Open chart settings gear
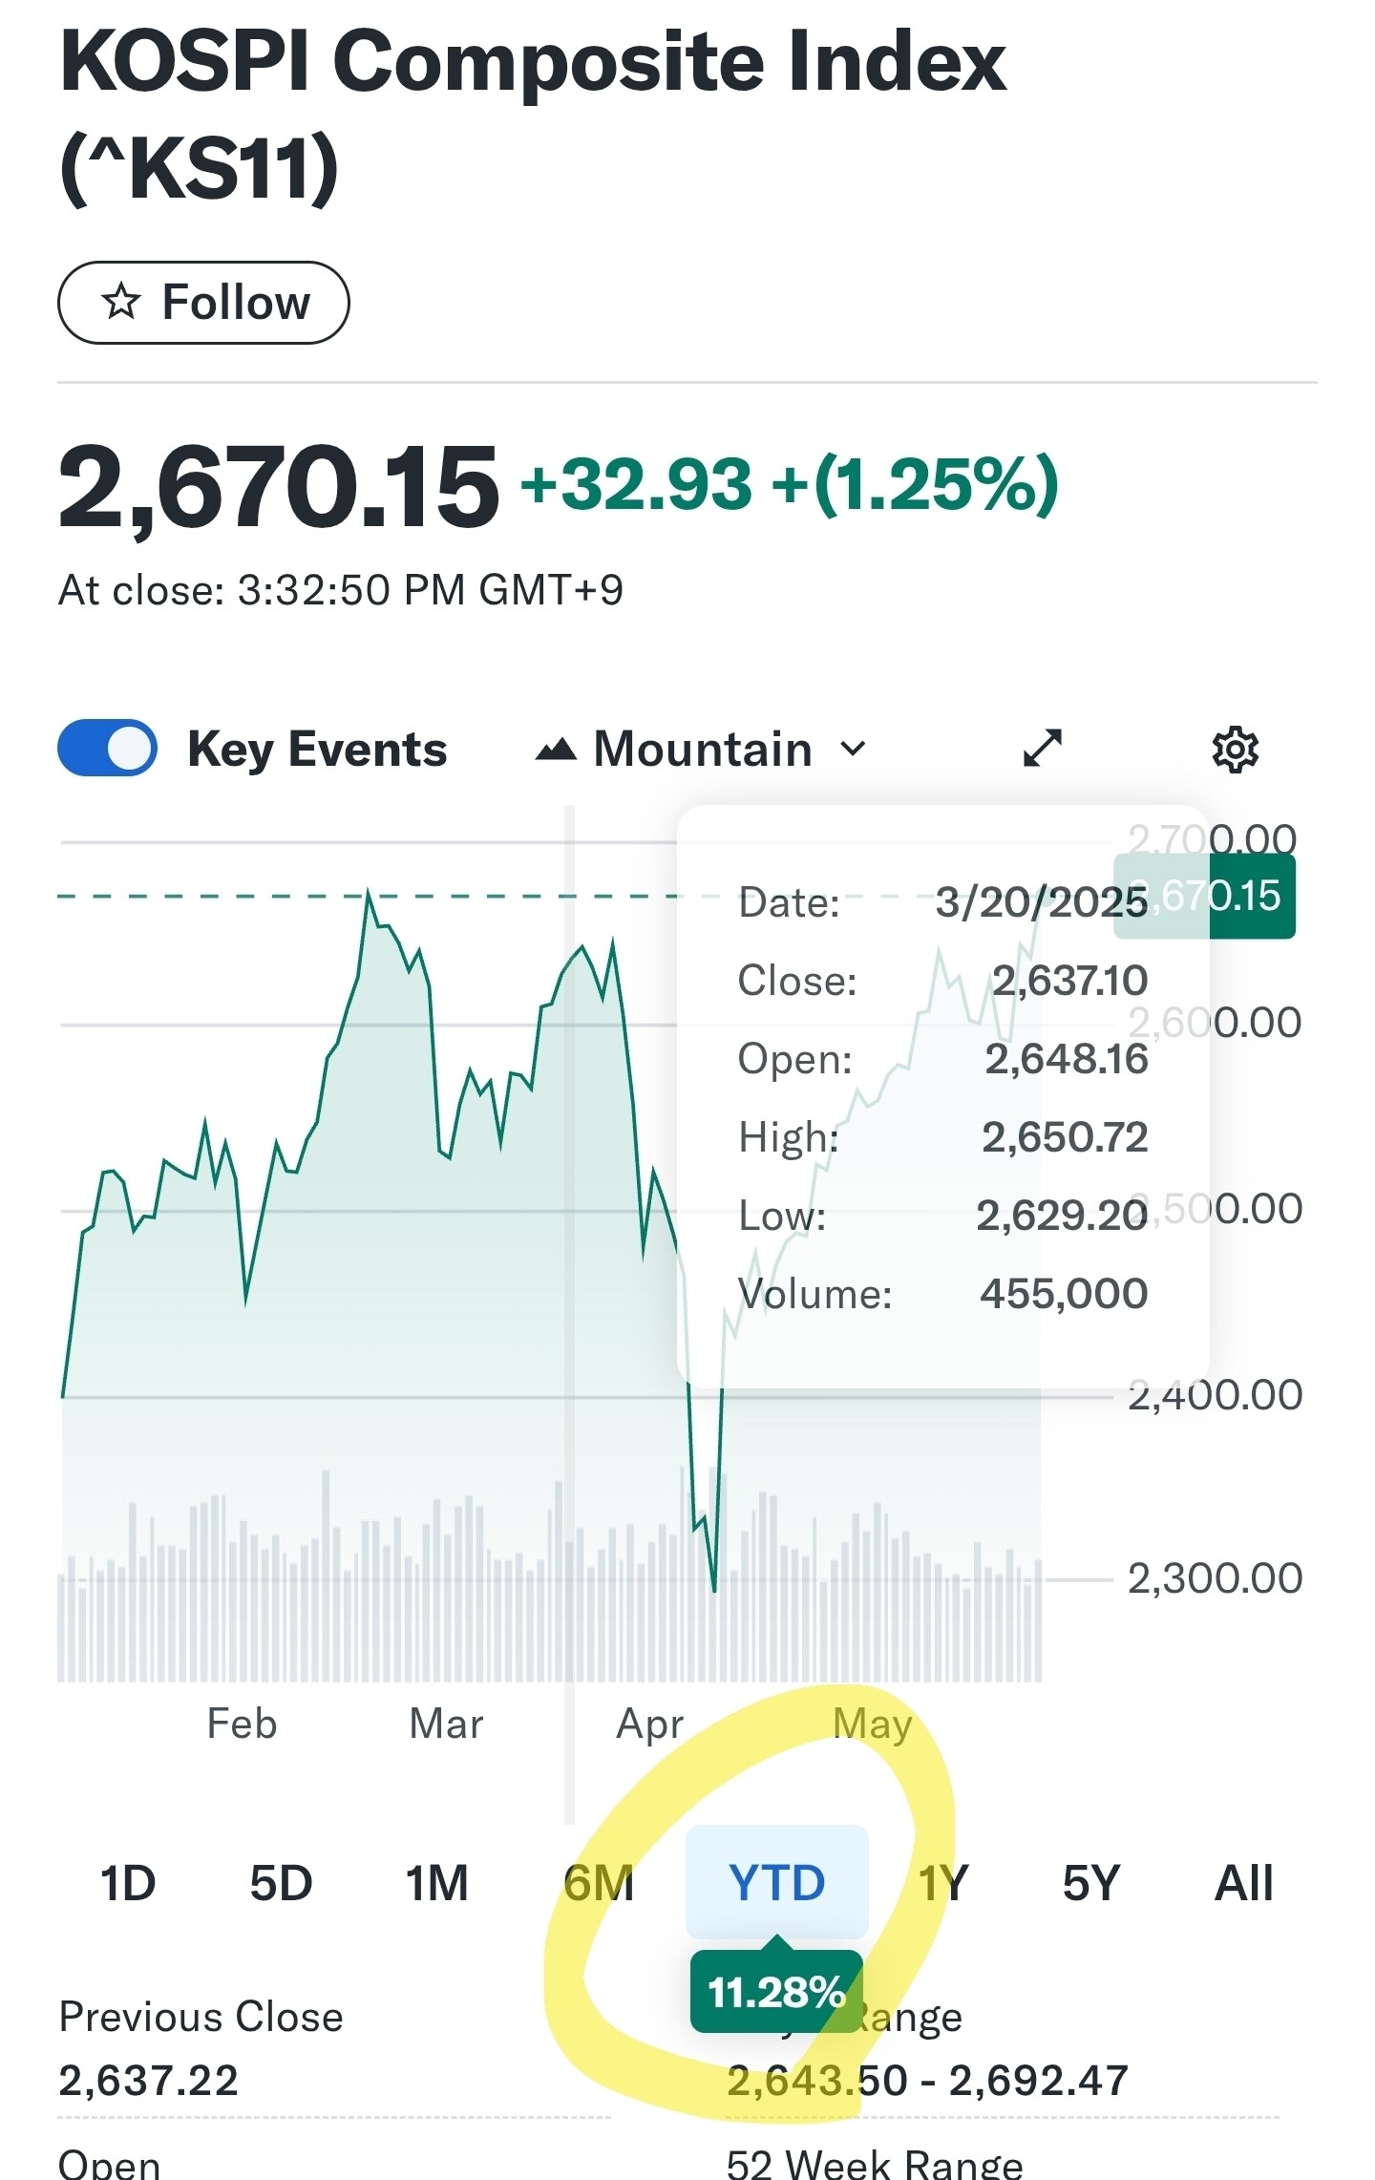Image resolution: width=1375 pixels, height=2180 pixels. coord(1235,750)
